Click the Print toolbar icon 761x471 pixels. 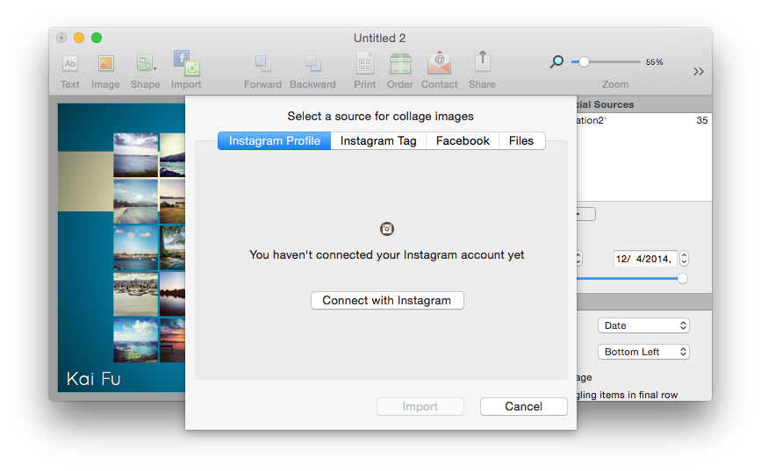click(365, 64)
